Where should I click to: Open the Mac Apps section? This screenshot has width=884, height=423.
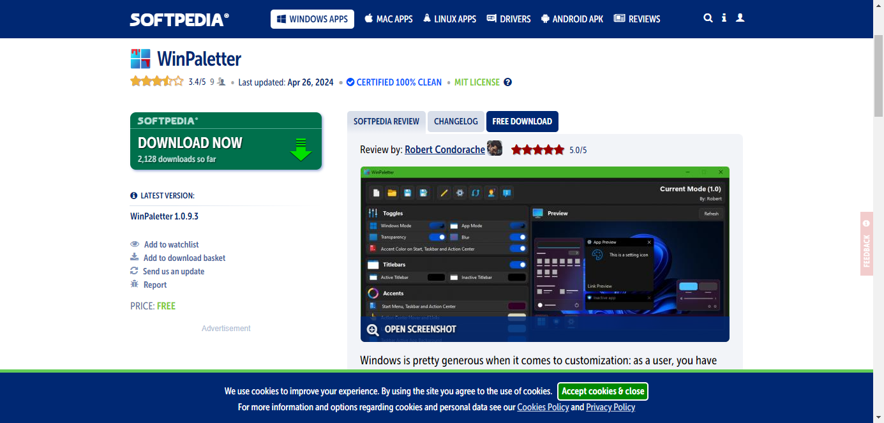pyautogui.click(x=388, y=19)
